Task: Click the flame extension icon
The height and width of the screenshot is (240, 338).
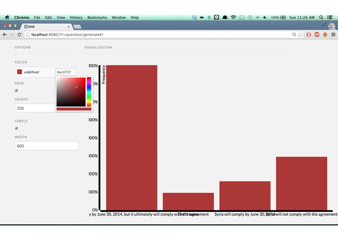Action: (325, 34)
